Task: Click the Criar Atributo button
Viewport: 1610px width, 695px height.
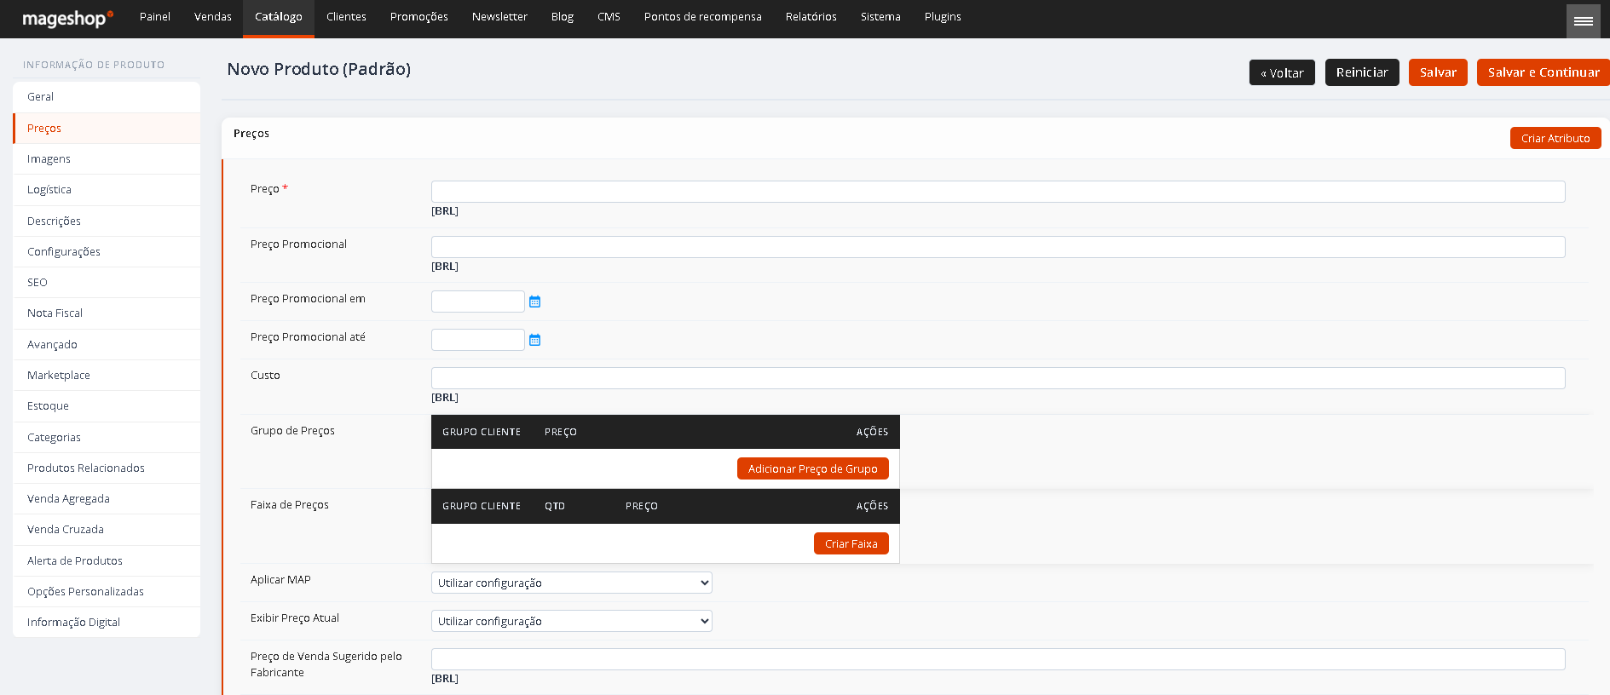Action: tap(1555, 138)
